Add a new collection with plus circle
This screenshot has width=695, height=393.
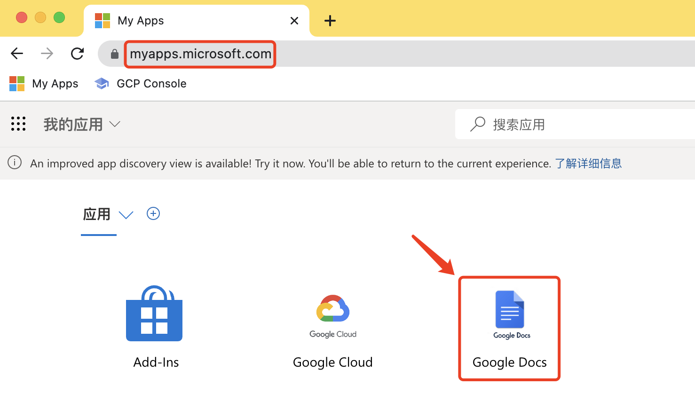[x=153, y=214]
